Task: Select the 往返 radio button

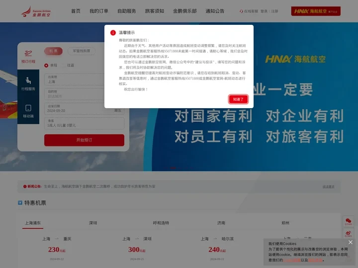Action: click(x=64, y=66)
